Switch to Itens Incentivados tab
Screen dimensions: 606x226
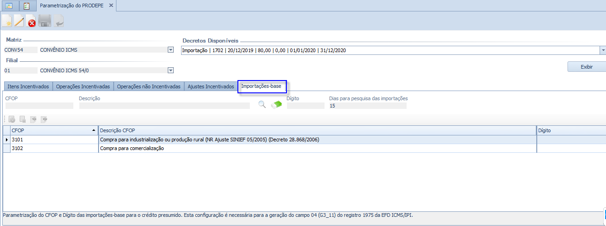click(28, 86)
